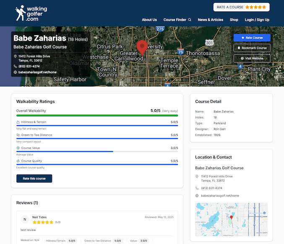
Task: Click the search icon beside Course Finder
Action: click(x=190, y=20)
